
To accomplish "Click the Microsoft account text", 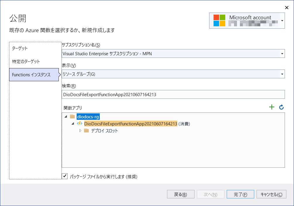I will coord(250,18).
